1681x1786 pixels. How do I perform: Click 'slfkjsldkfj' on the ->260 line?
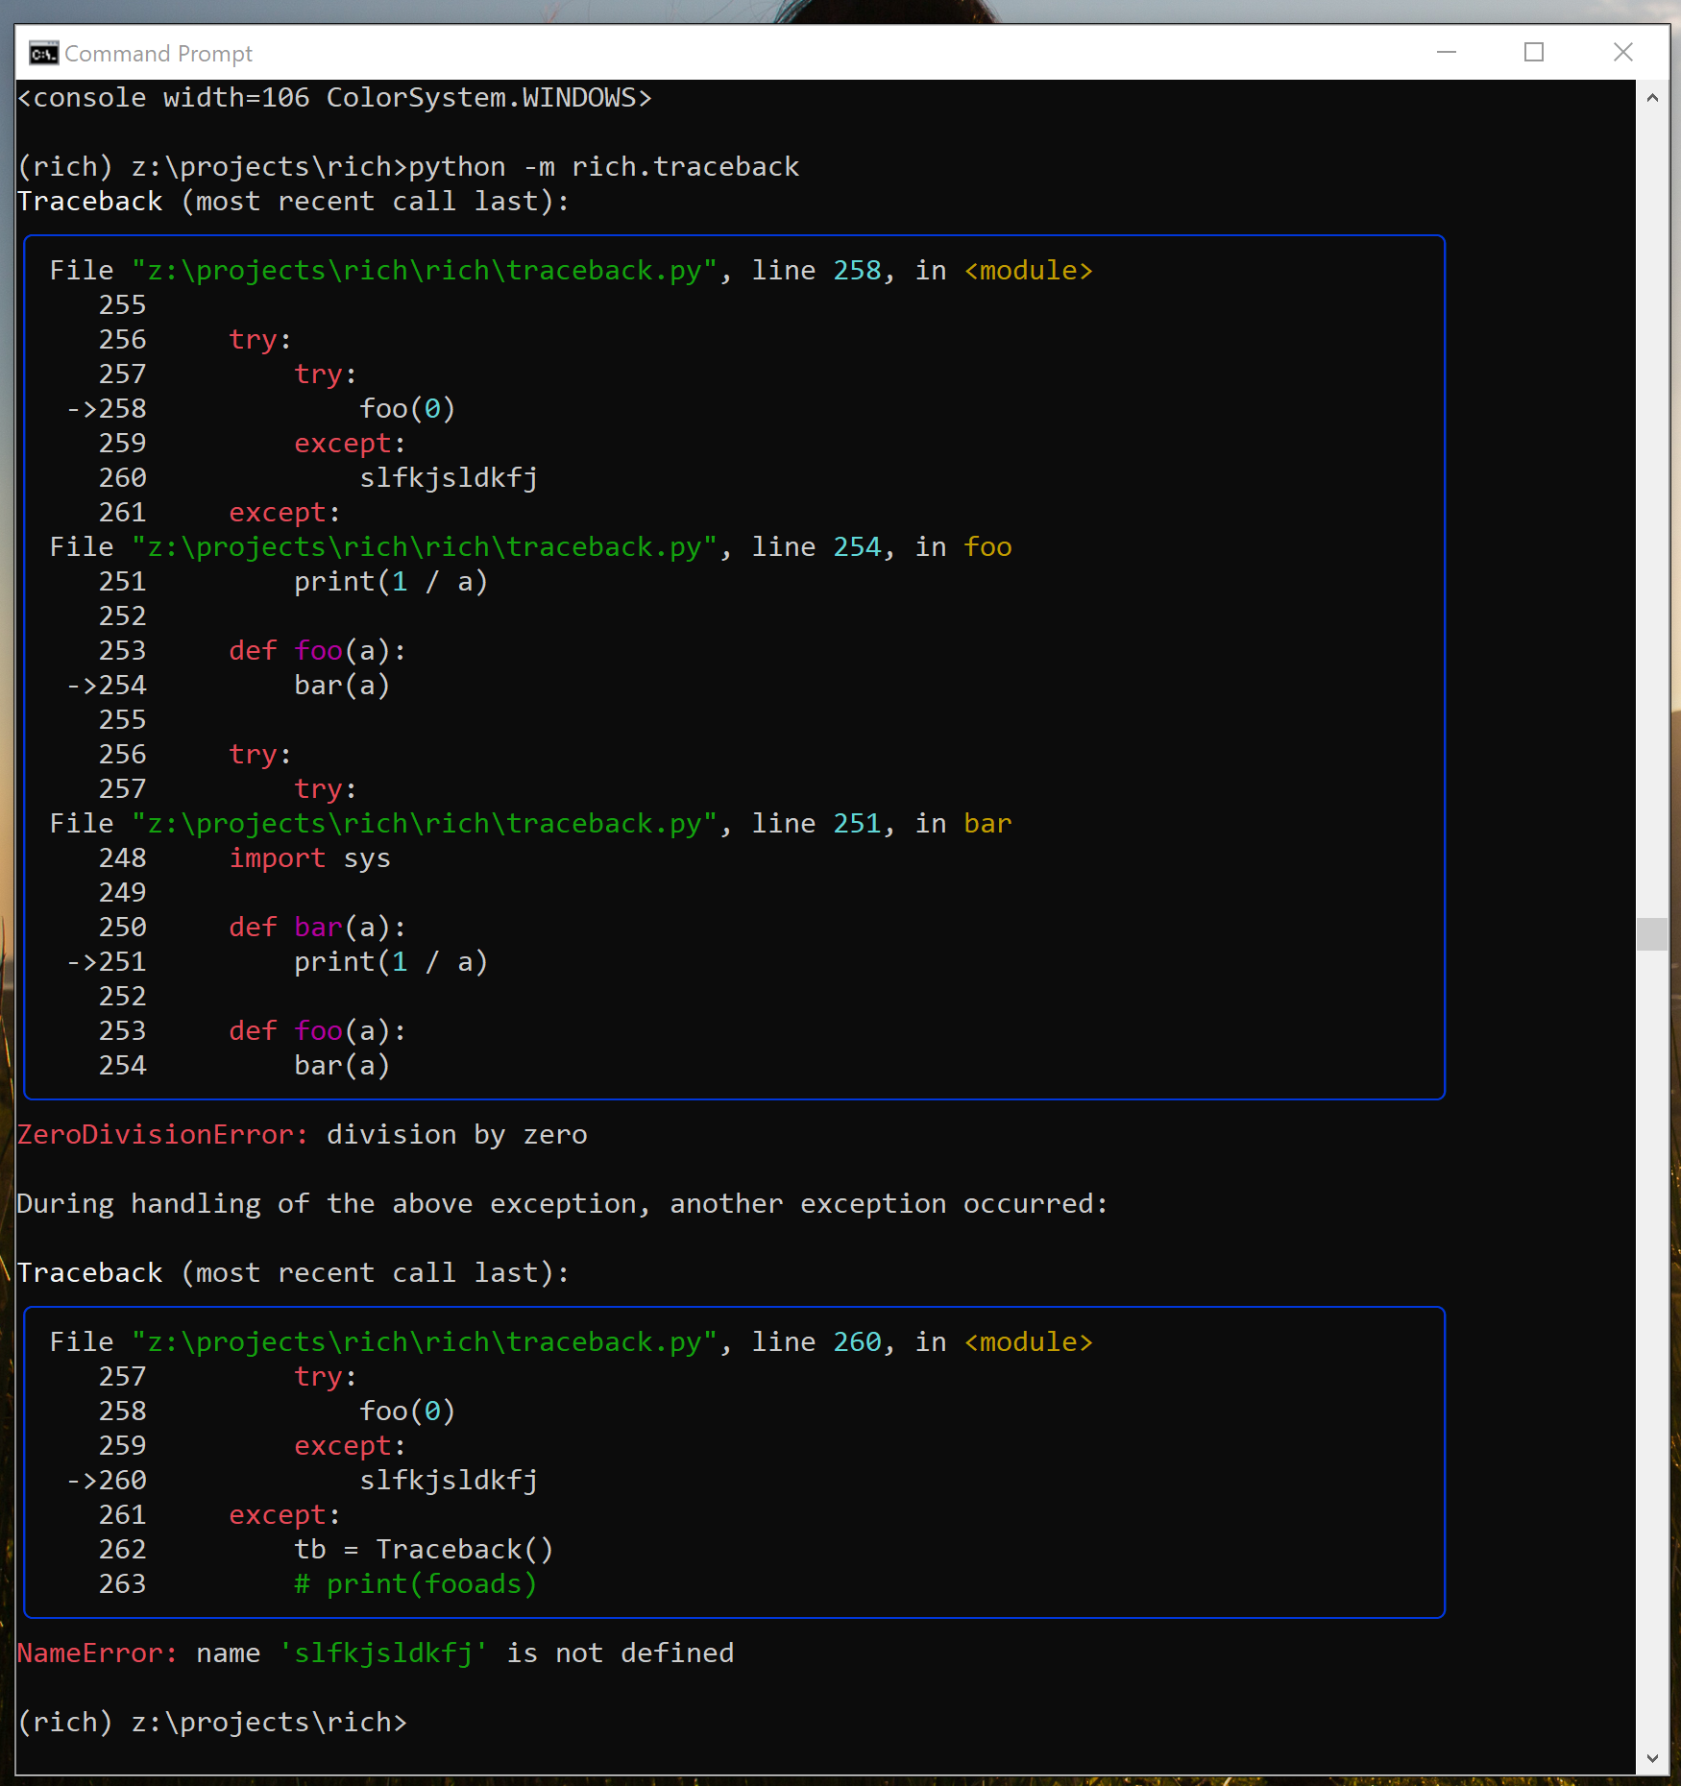(449, 1481)
